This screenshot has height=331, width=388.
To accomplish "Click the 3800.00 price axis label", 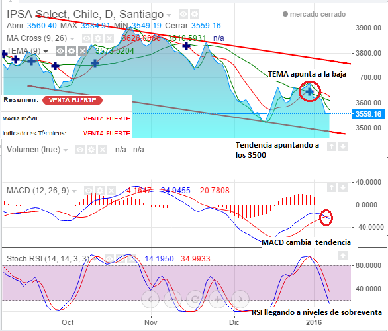I will (x=368, y=53).
